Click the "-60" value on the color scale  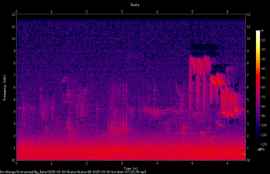(x=263, y=87)
